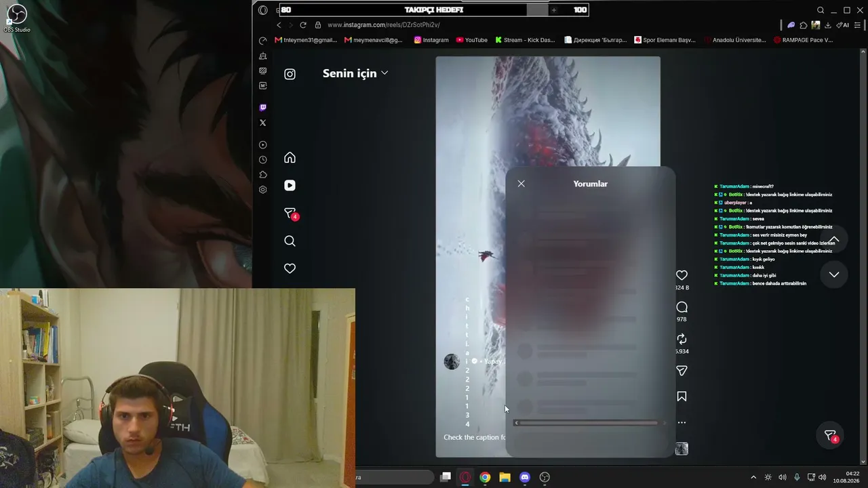Save the reel with the bookmark icon
This screenshot has height=488, width=868.
682,396
